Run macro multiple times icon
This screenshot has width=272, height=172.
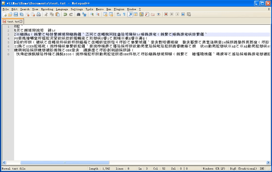[183, 15]
